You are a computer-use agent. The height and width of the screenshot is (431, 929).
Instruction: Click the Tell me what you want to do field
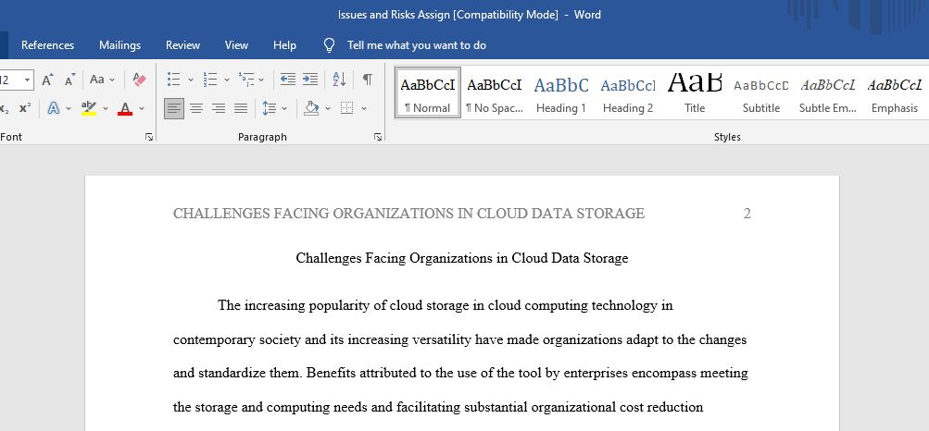click(416, 45)
